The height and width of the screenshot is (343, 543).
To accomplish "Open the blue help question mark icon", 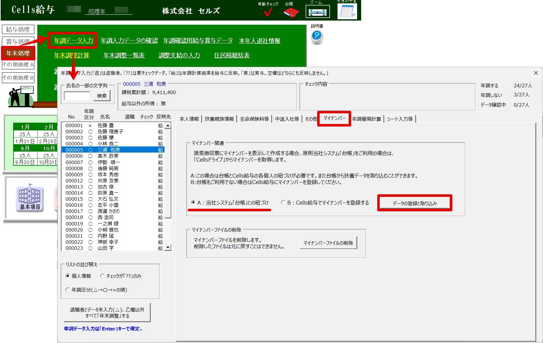I will [x=317, y=36].
